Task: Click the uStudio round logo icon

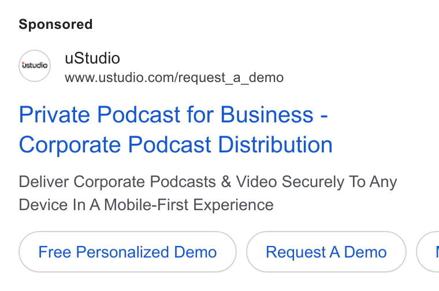Action: click(35, 66)
